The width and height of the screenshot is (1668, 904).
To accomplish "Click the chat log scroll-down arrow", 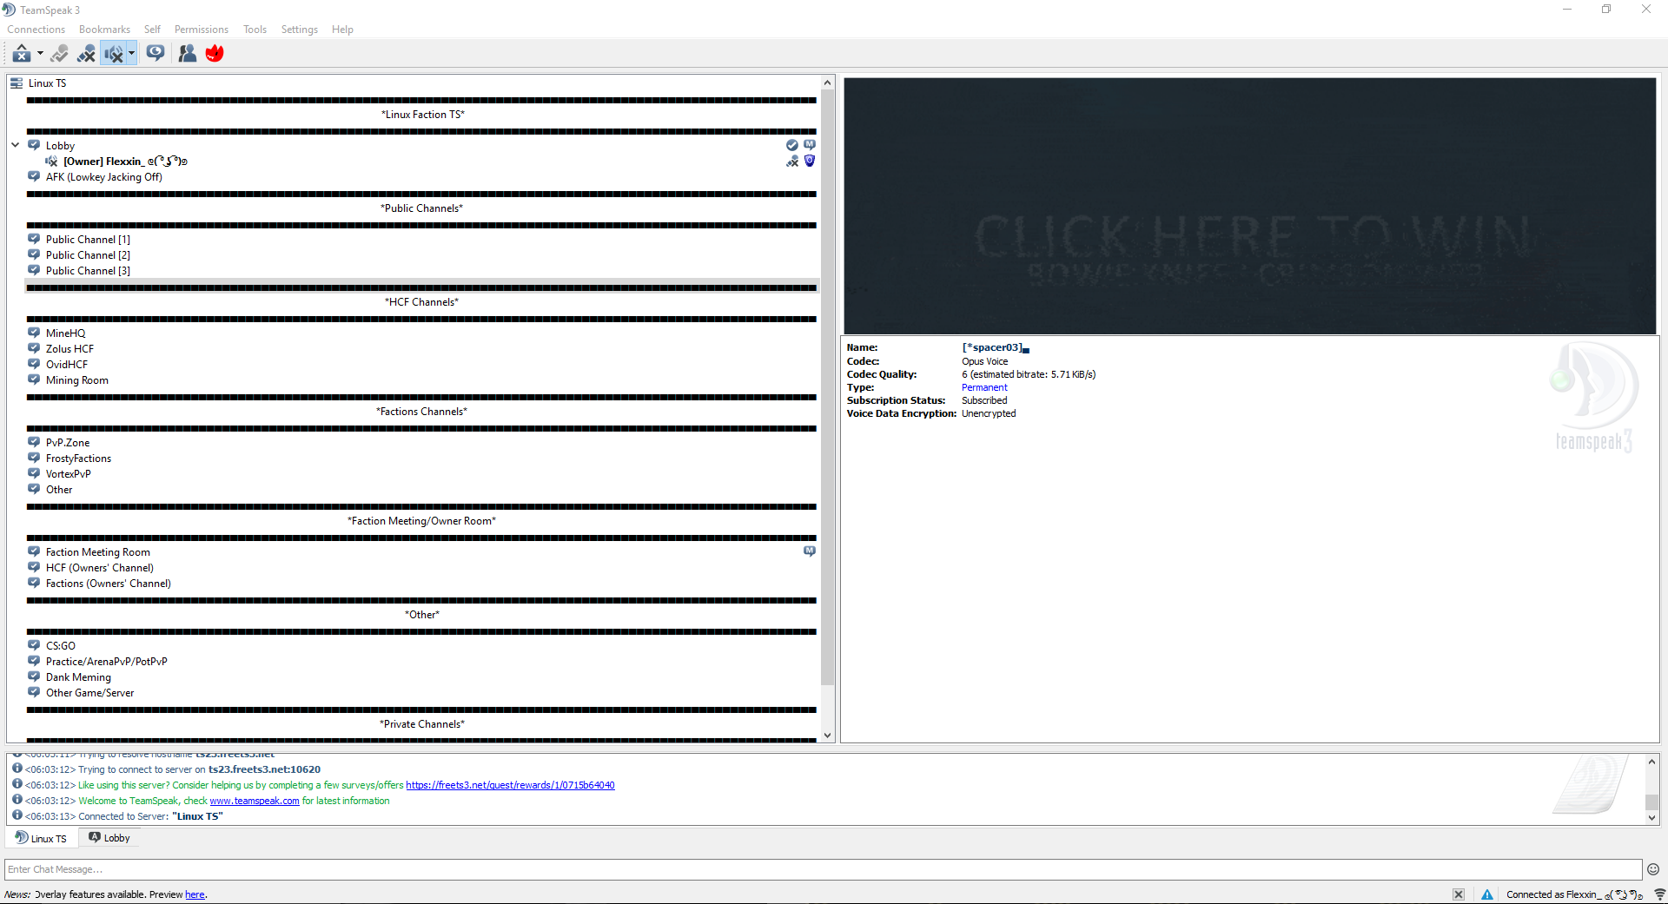I will click(x=1651, y=818).
